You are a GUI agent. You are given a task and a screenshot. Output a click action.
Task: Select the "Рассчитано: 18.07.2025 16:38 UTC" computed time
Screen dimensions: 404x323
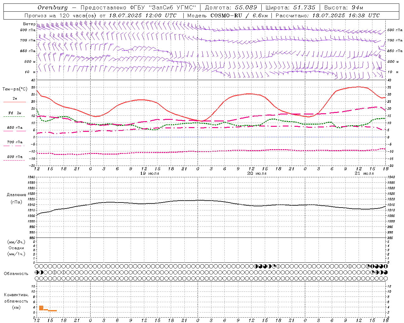click(328, 15)
